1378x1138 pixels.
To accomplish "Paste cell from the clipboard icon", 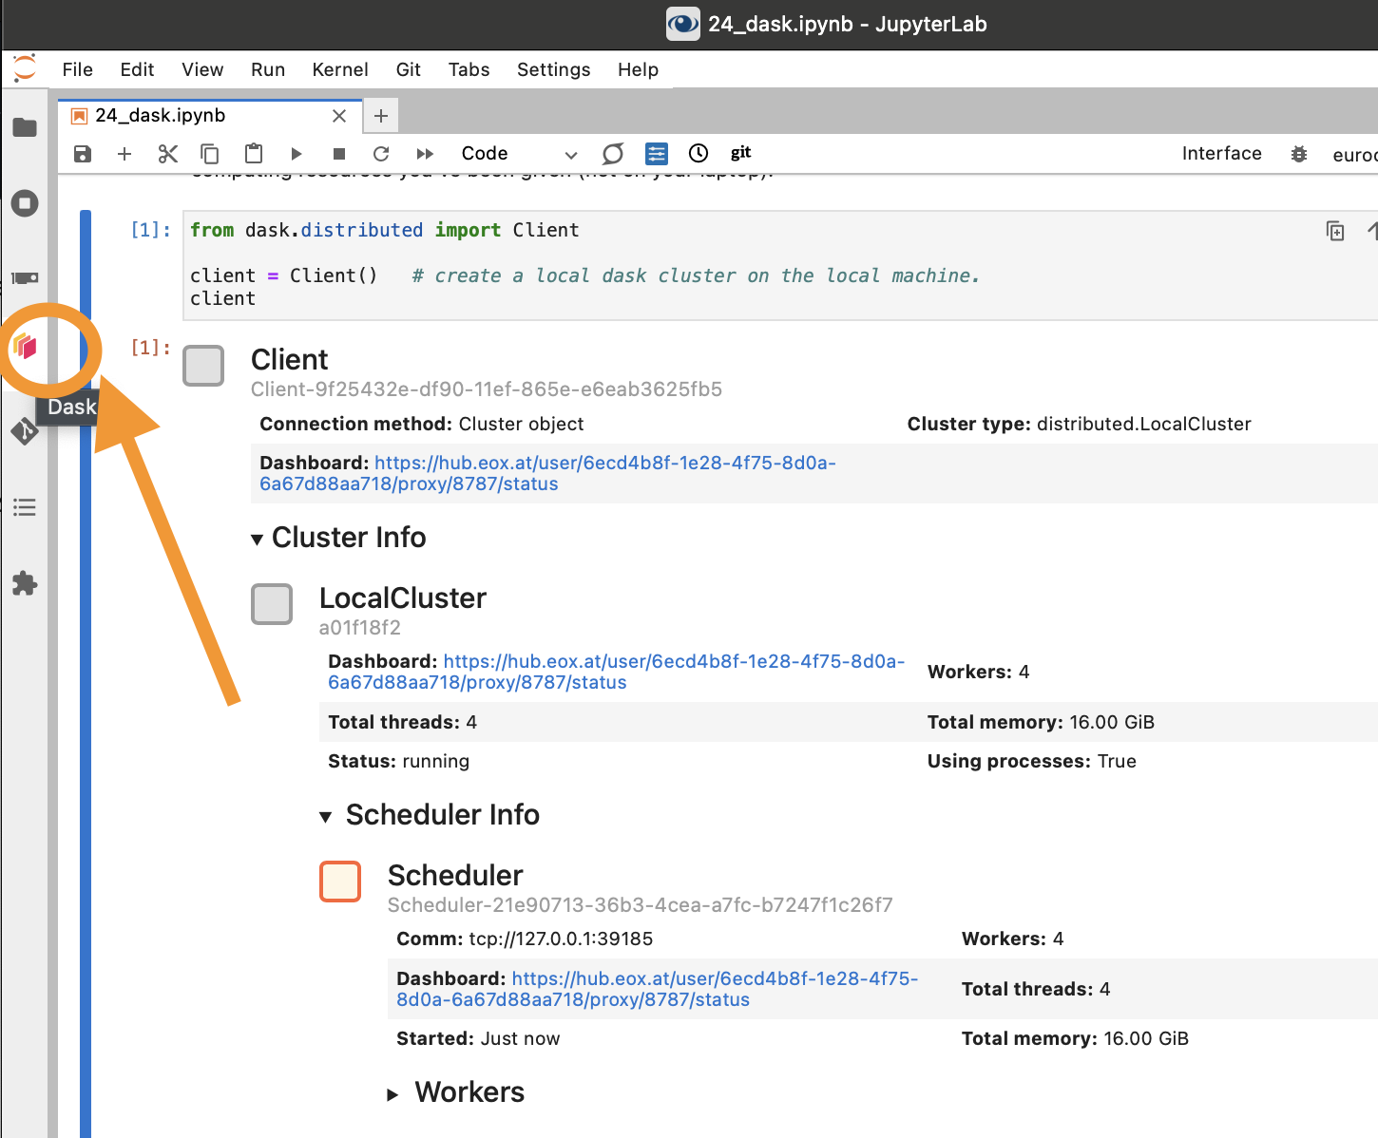I will point(254,154).
